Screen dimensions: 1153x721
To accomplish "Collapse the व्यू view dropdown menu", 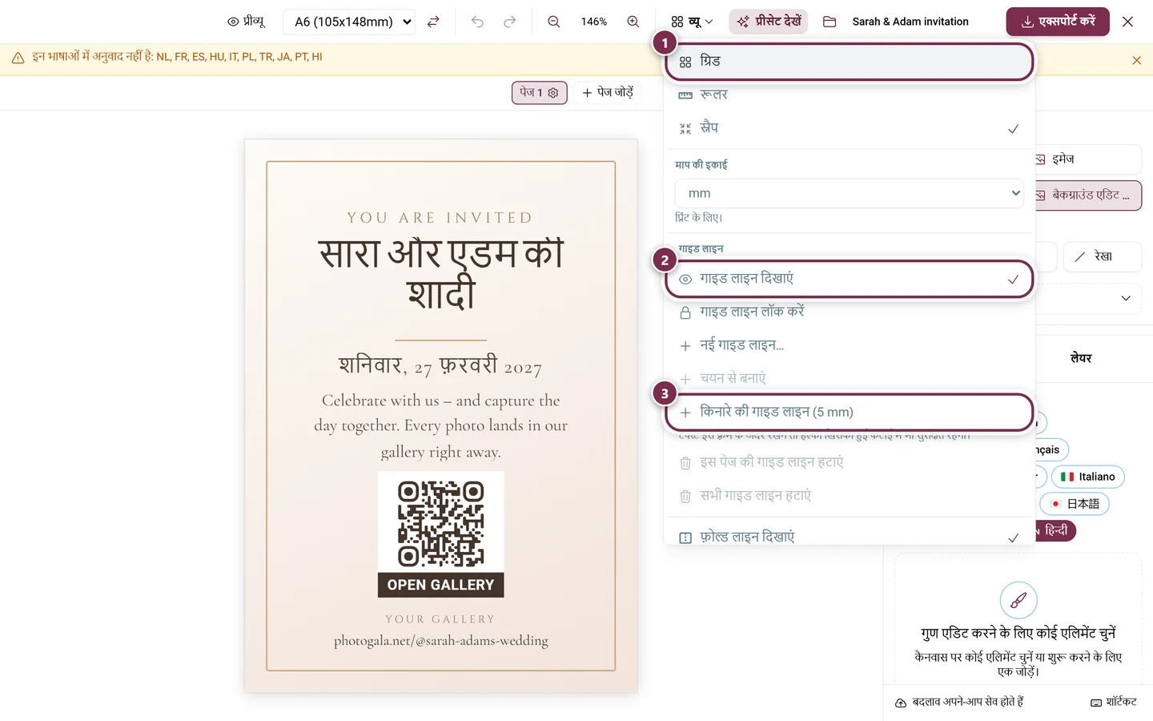I will pyautogui.click(x=692, y=22).
